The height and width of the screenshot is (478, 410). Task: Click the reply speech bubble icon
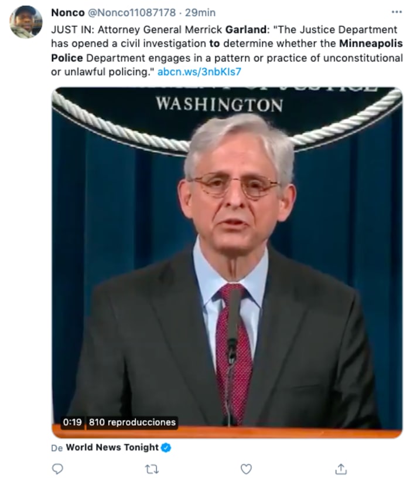[57, 468]
